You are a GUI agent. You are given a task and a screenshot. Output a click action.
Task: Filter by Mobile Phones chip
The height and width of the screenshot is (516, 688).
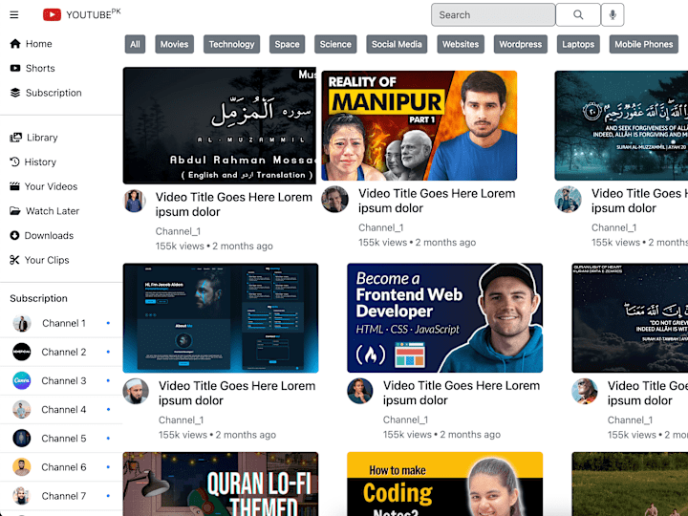pos(644,44)
